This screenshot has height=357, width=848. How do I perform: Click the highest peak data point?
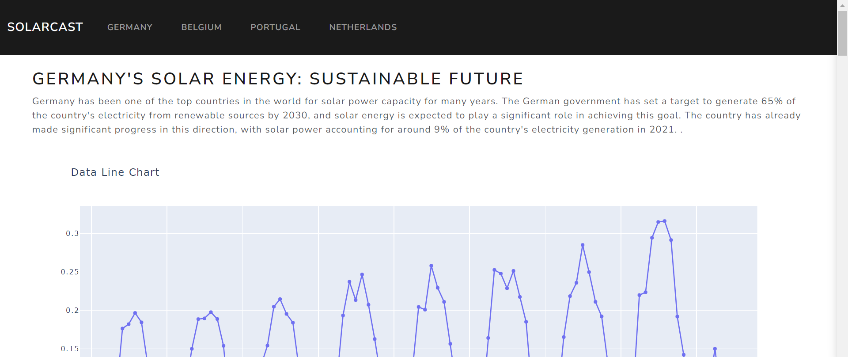click(664, 221)
